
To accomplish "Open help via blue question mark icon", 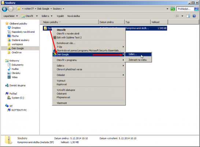I will coord(194,16).
